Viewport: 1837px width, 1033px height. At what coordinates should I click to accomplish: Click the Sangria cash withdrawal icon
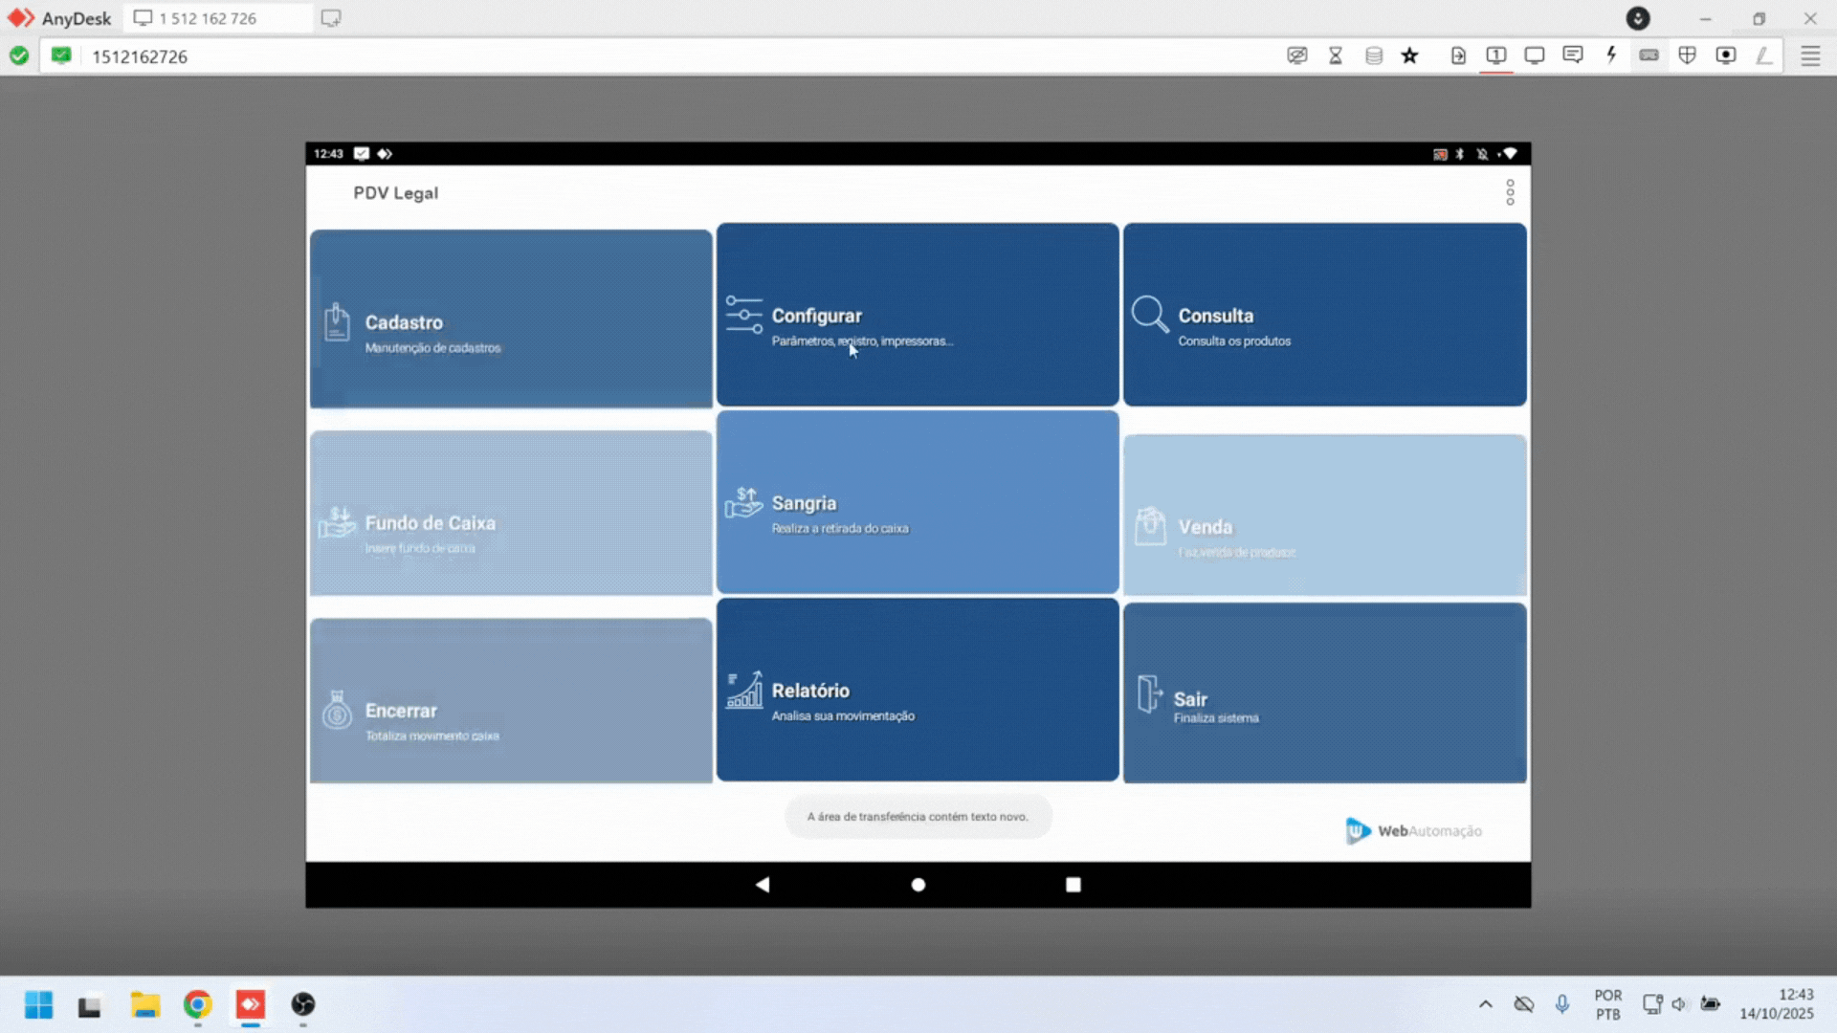click(743, 503)
